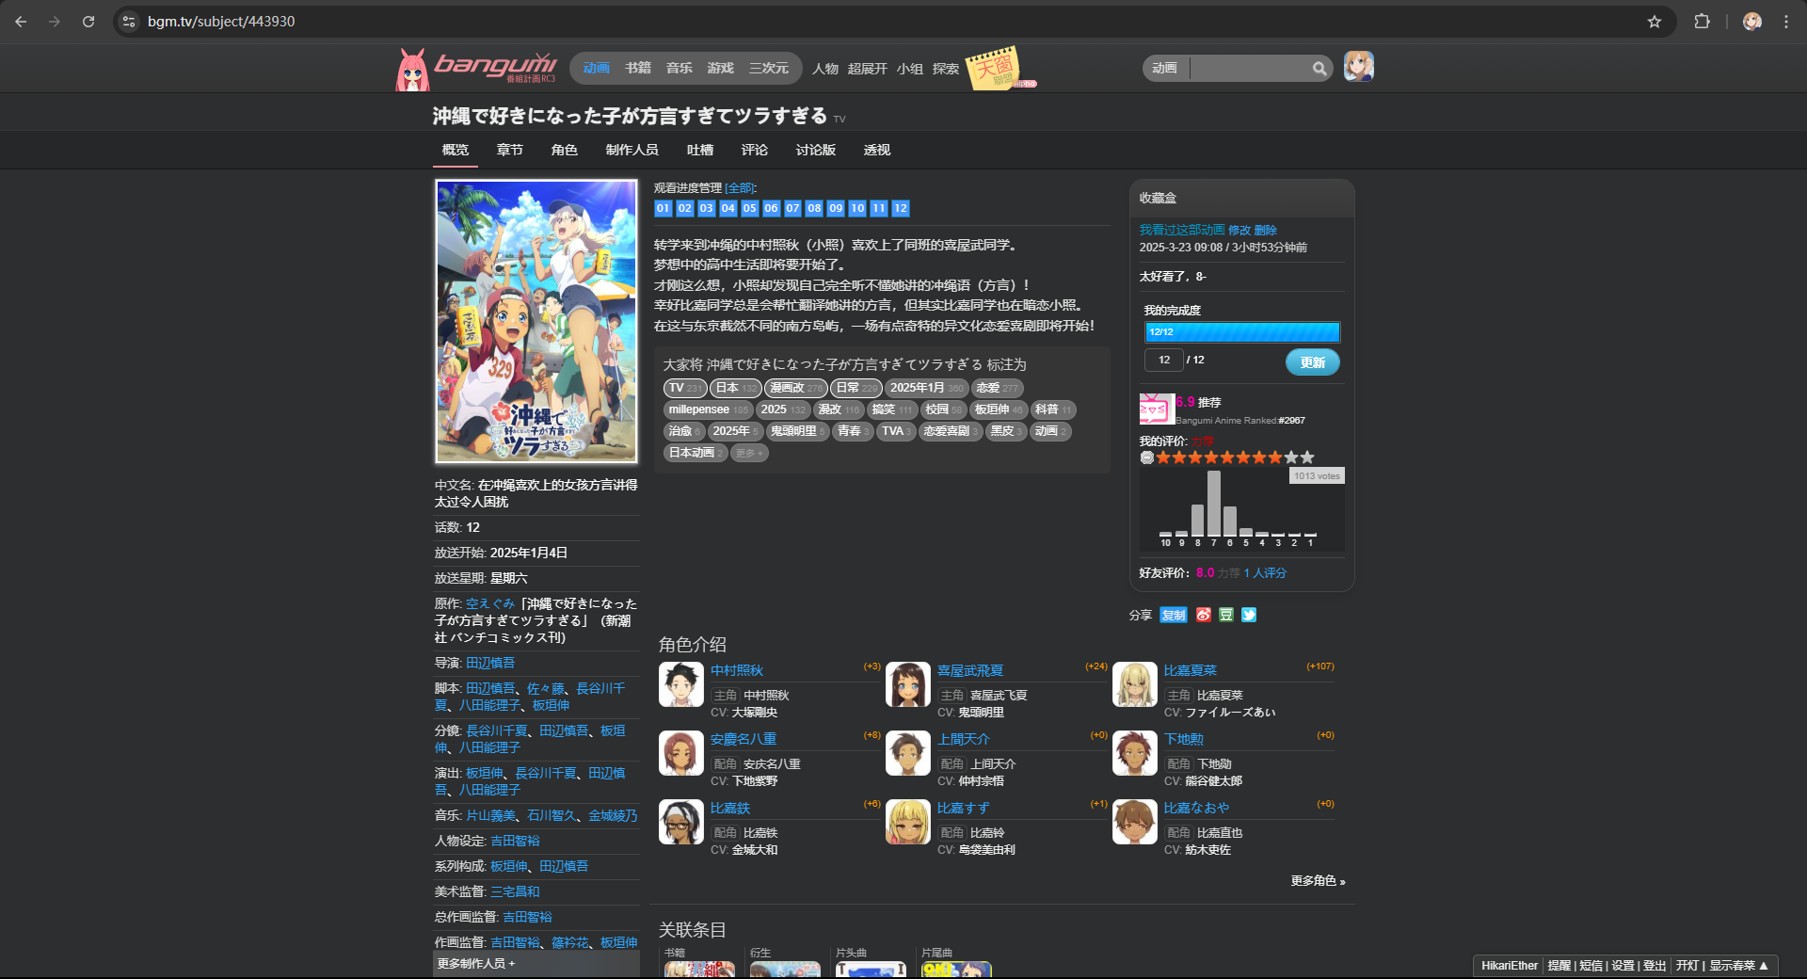Screen dimensions: 1807x979
Task: Click 比嘉鉄 character avatar
Action: (680, 822)
